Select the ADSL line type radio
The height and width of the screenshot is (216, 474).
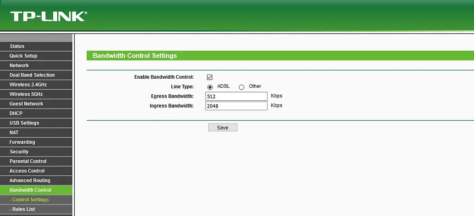coord(210,87)
